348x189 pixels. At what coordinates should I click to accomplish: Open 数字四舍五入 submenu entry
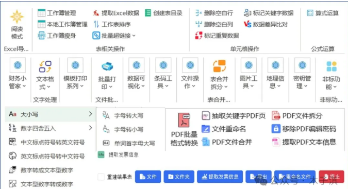point(51,128)
